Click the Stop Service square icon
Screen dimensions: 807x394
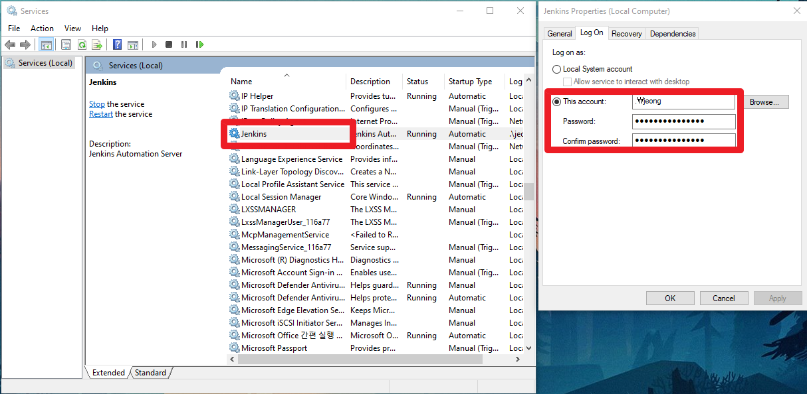(x=169, y=44)
